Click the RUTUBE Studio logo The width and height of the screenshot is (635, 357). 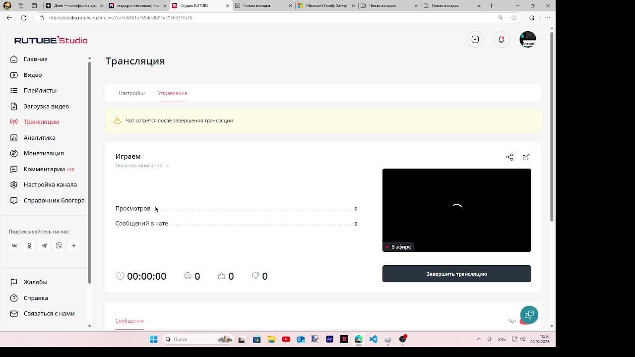coord(51,40)
